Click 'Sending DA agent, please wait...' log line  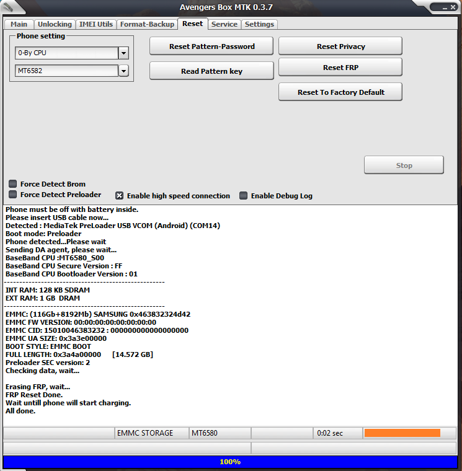pos(61,250)
